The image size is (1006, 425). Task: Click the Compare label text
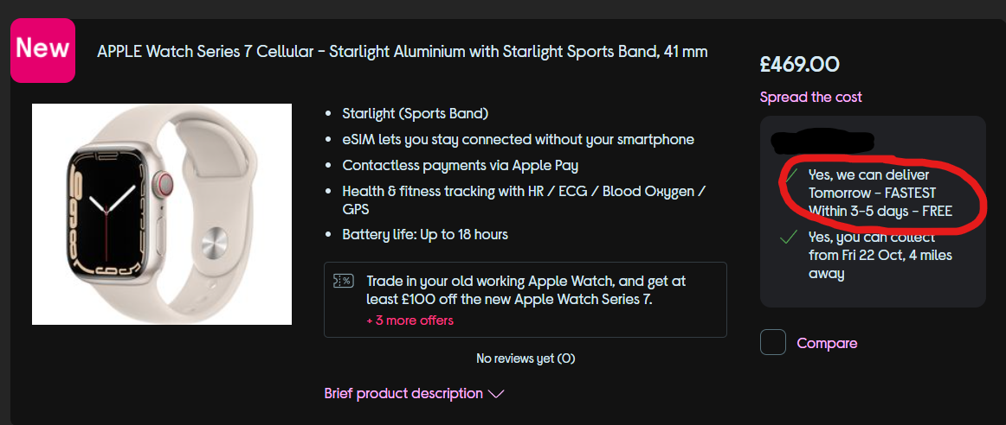827,343
